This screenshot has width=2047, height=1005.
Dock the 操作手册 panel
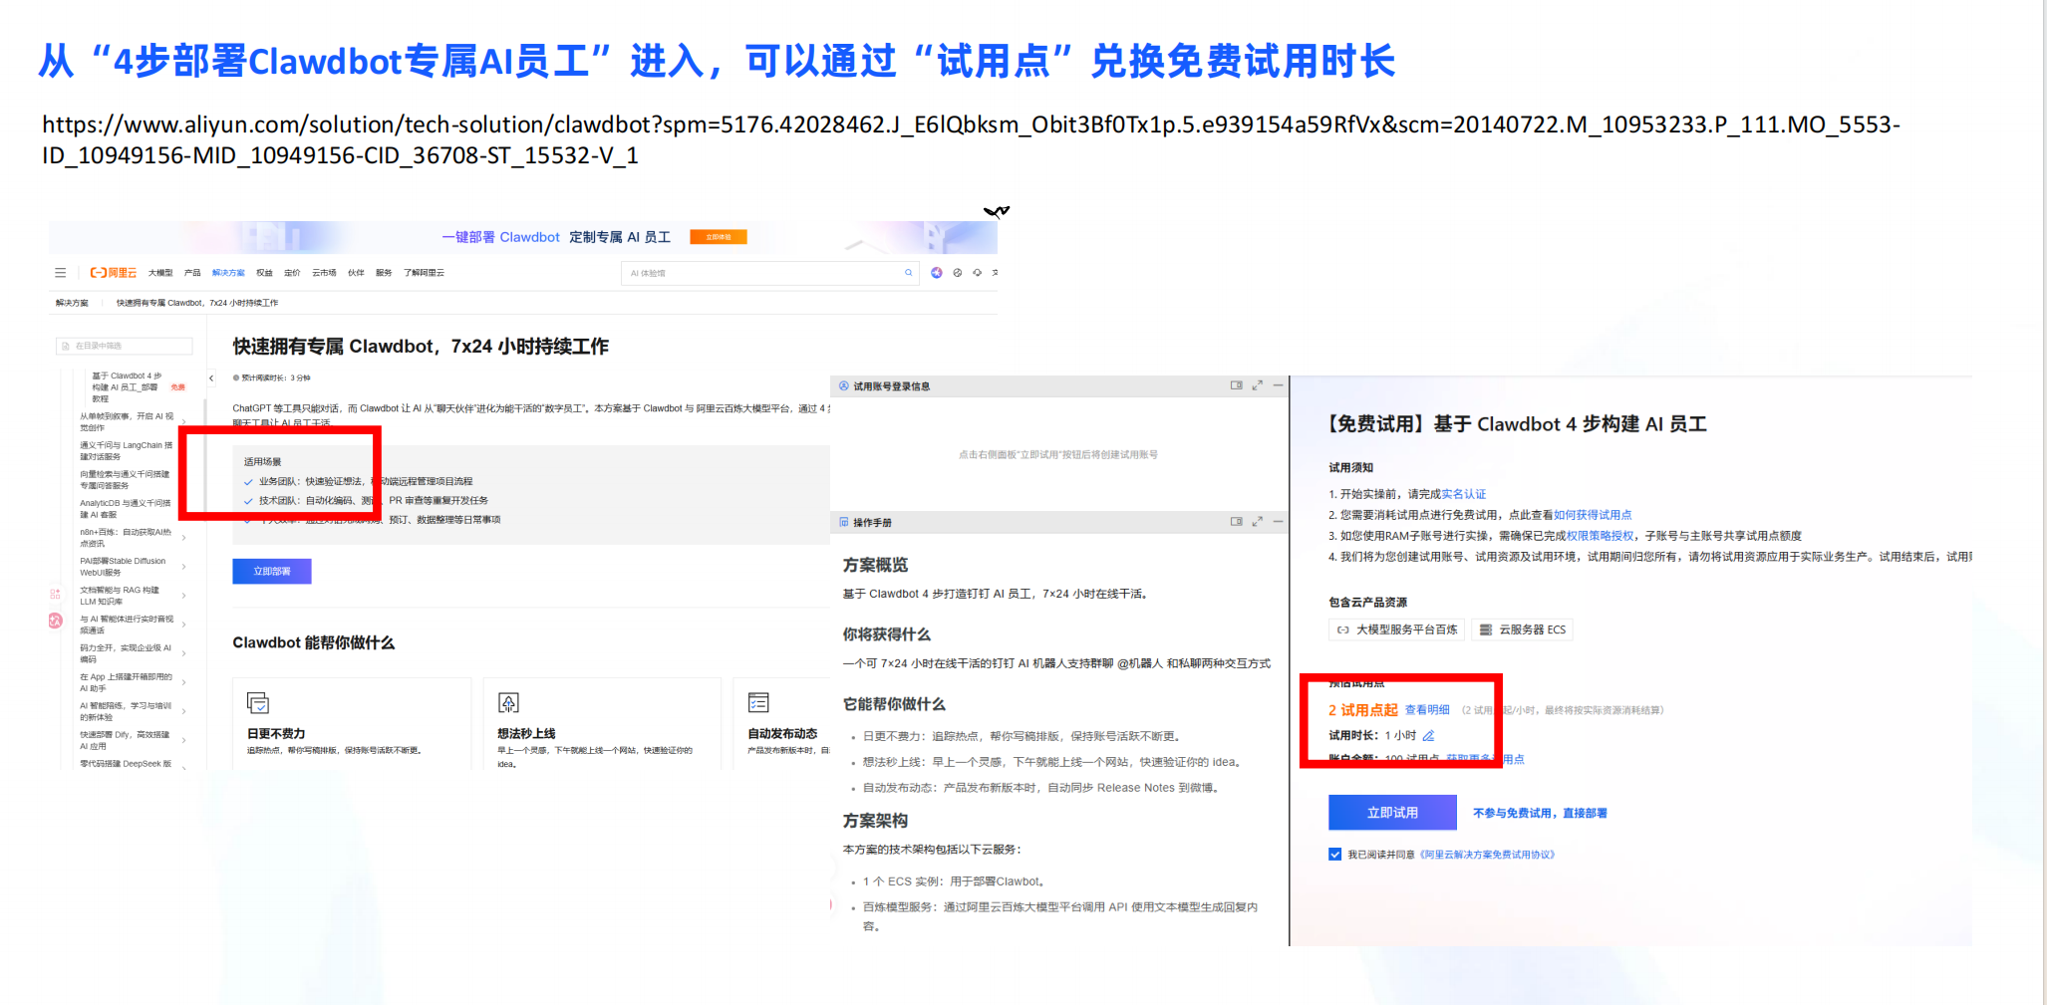pos(1236,521)
